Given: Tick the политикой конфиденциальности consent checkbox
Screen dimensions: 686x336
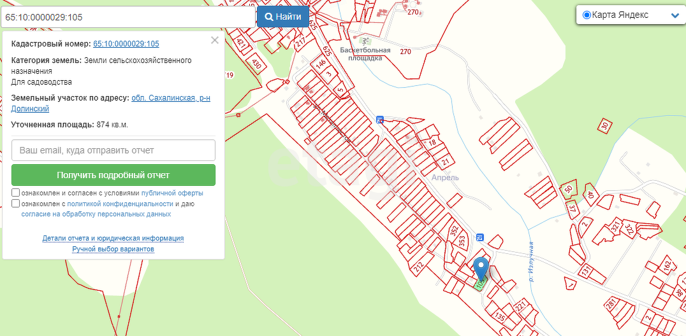Looking at the screenshot, I should [x=15, y=204].
